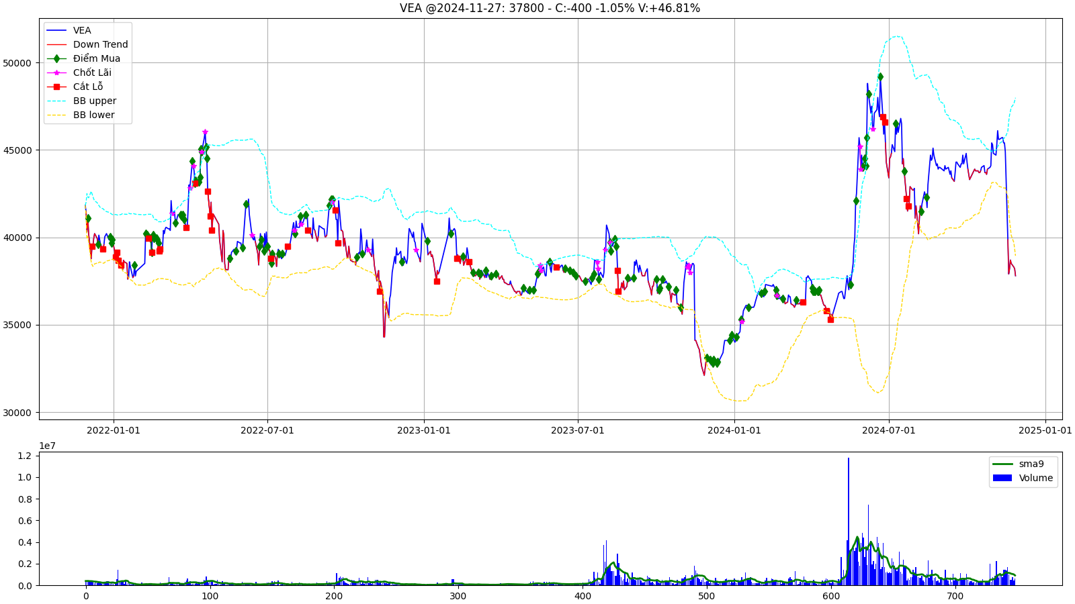This screenshot has height=604, width=1075.
Task: Click the 2022-01-01 date axis label
Action: [114, 430]
